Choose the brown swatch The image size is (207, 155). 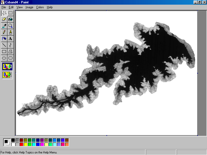tap(67, 140)
